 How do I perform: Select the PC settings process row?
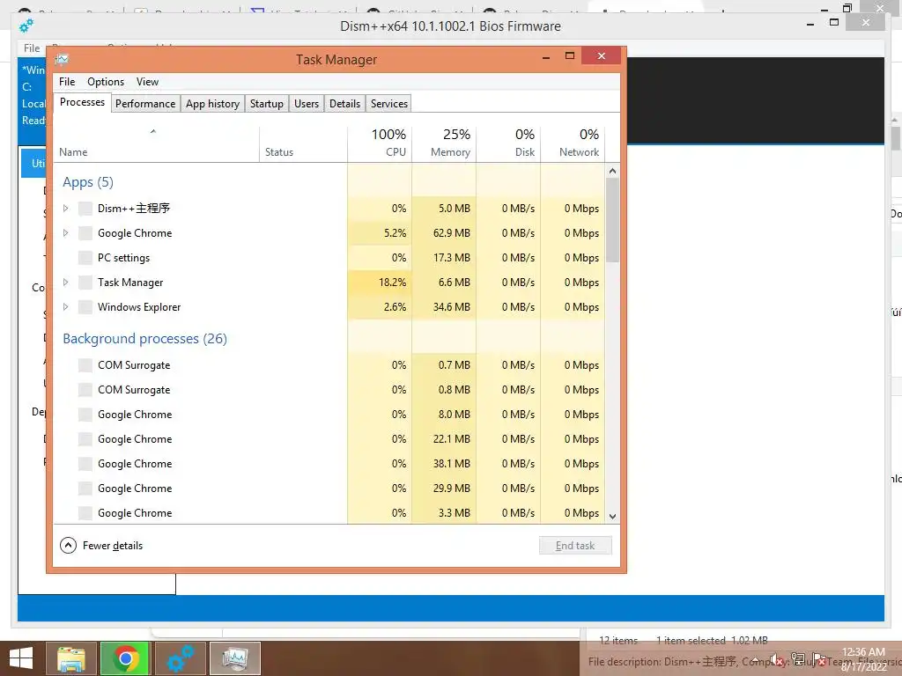(x=329, y=258)
